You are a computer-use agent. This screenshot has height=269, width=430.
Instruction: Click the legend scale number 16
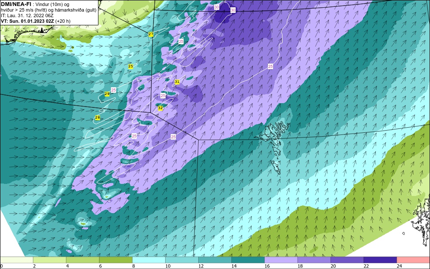click(x=267, y=266)
